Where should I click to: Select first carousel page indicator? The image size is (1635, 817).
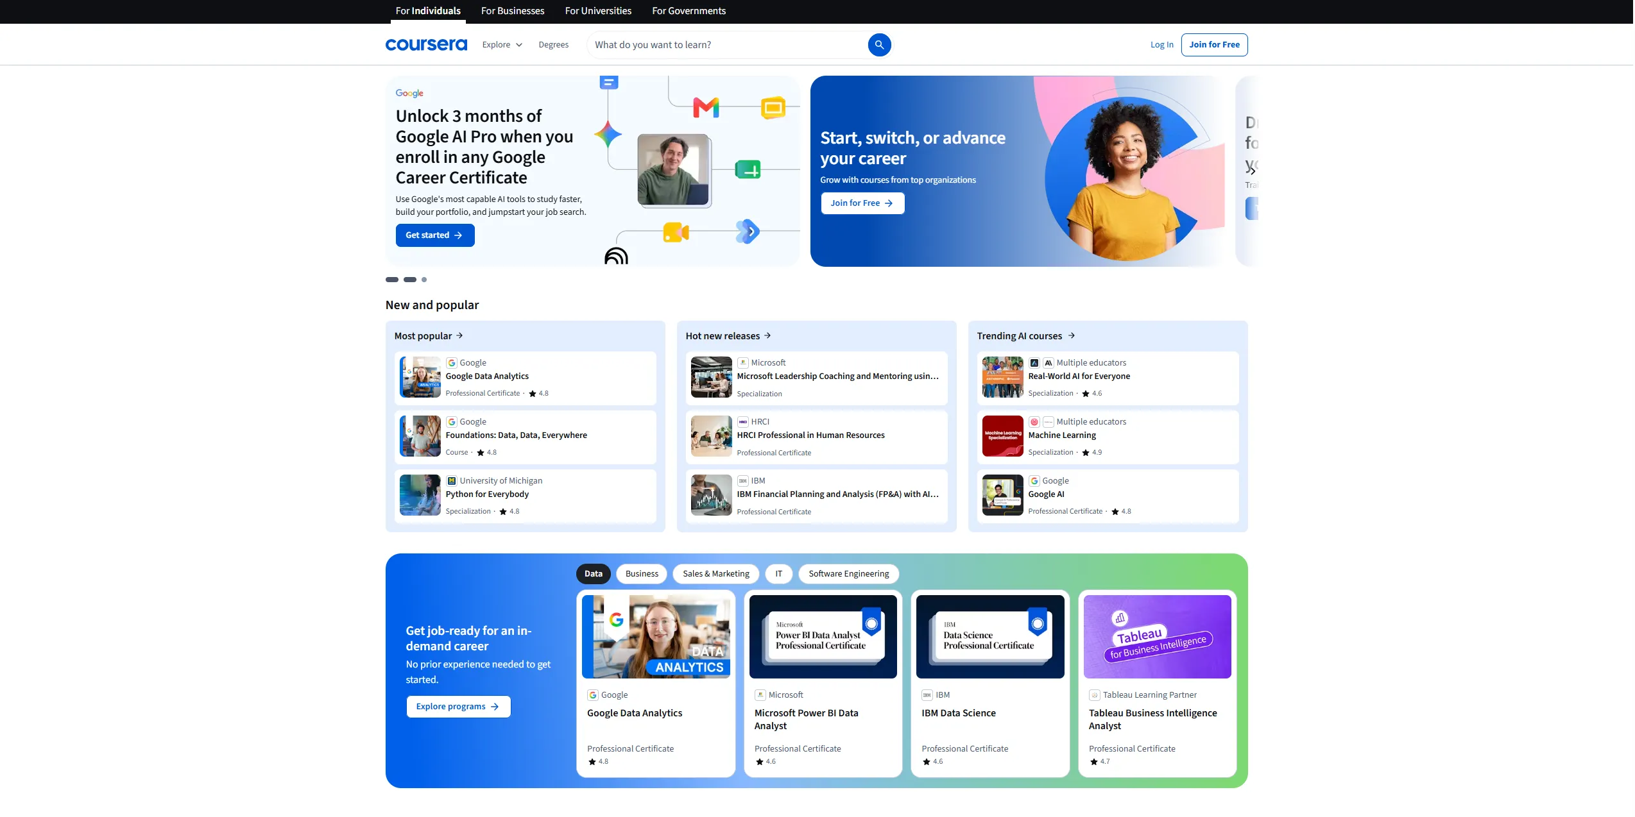click(x=392, y=280)
